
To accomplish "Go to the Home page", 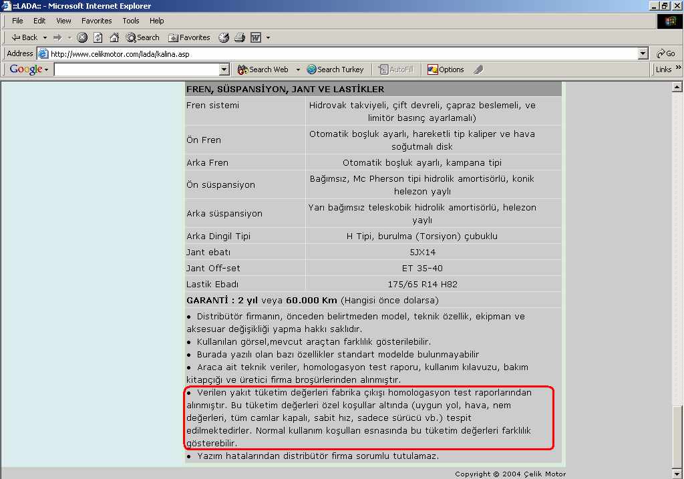I will point(114,37).
